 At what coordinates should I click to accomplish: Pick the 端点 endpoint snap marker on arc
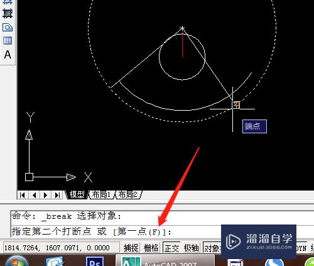click(x=236, y=105)
